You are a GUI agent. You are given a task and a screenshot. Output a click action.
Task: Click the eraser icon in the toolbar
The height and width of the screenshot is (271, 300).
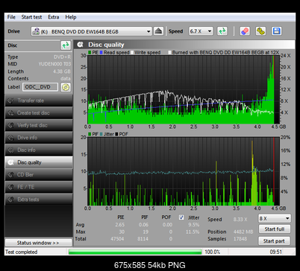[245, 31]
